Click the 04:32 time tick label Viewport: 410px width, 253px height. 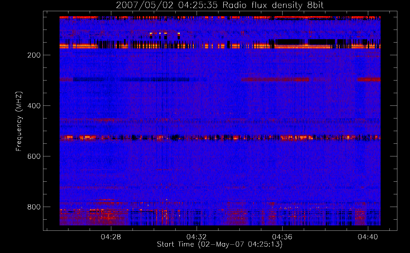click(197, 237)
